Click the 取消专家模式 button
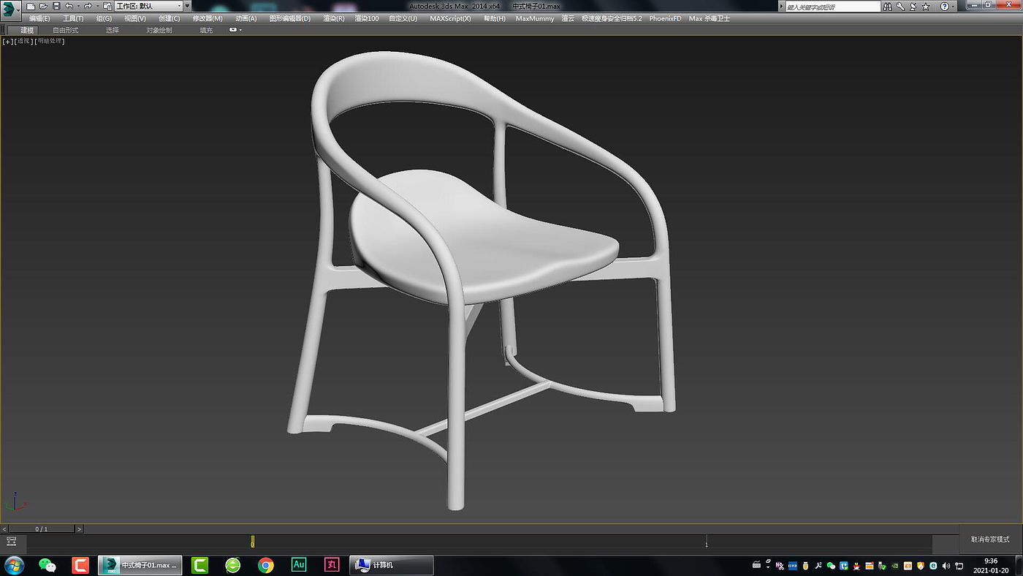The image size is (1023, 576). coord(989,539)
